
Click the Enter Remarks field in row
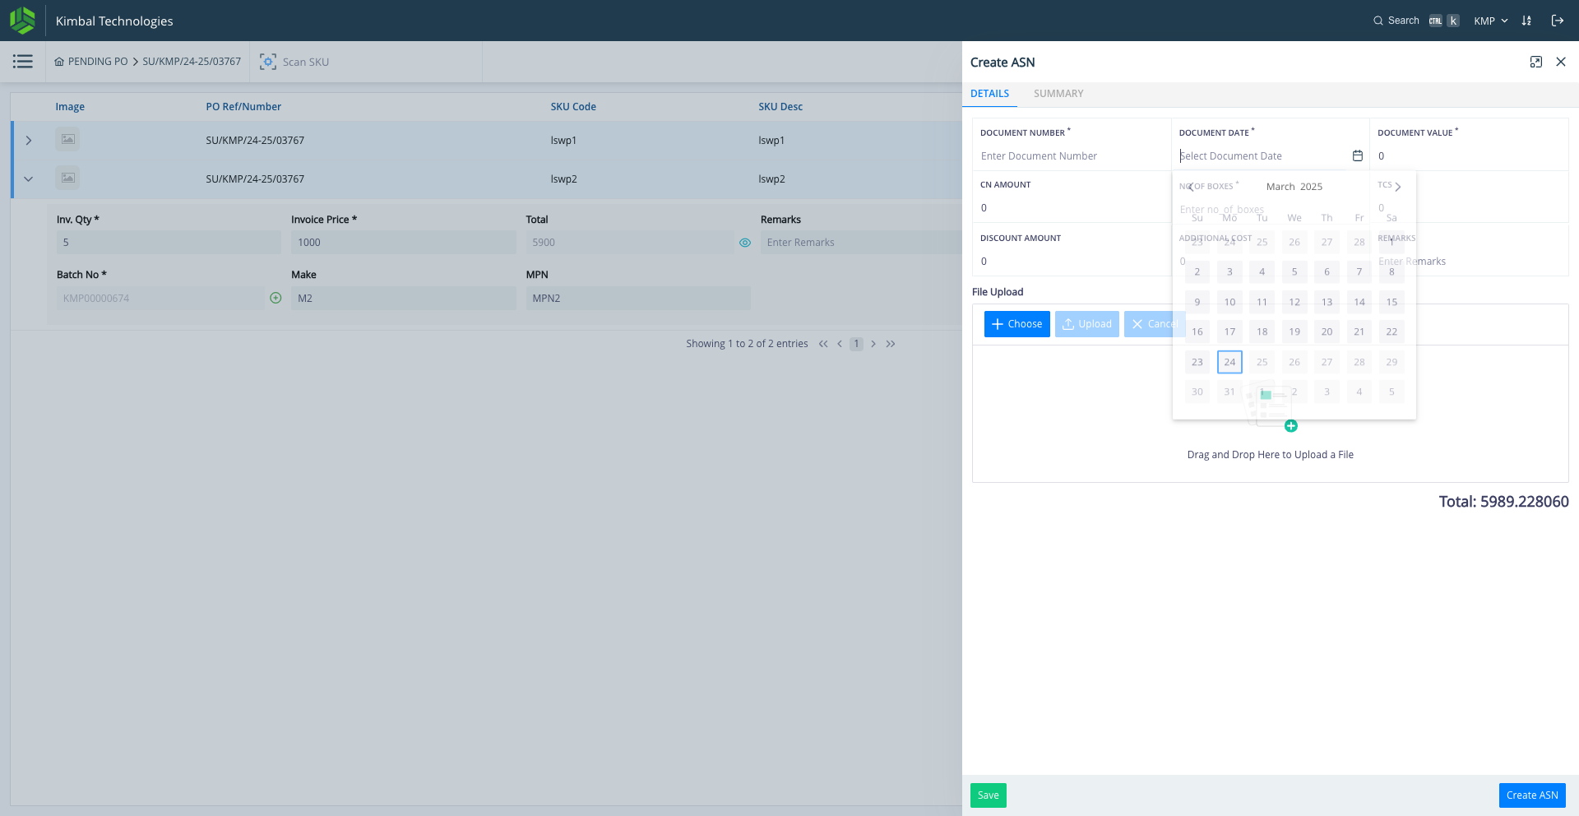(x=861, y=243)
